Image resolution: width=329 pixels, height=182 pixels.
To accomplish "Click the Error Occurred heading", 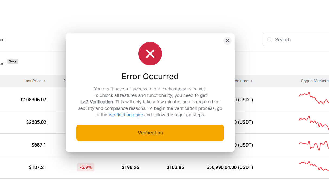I will [x=150, y=77].
